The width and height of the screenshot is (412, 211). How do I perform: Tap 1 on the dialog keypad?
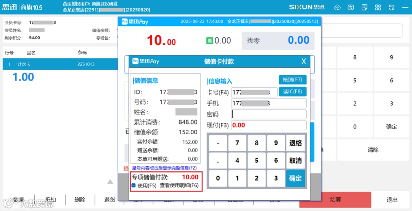coord(237,178)
